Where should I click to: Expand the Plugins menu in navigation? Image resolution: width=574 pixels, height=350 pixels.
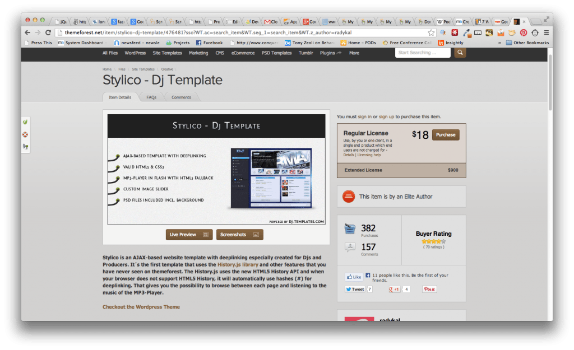331,53
